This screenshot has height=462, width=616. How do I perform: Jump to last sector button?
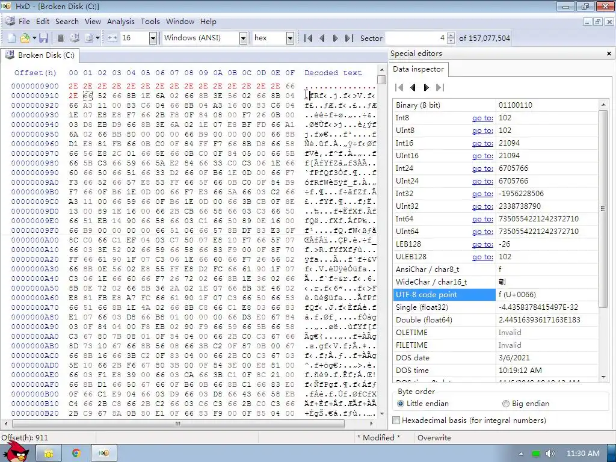349,38
